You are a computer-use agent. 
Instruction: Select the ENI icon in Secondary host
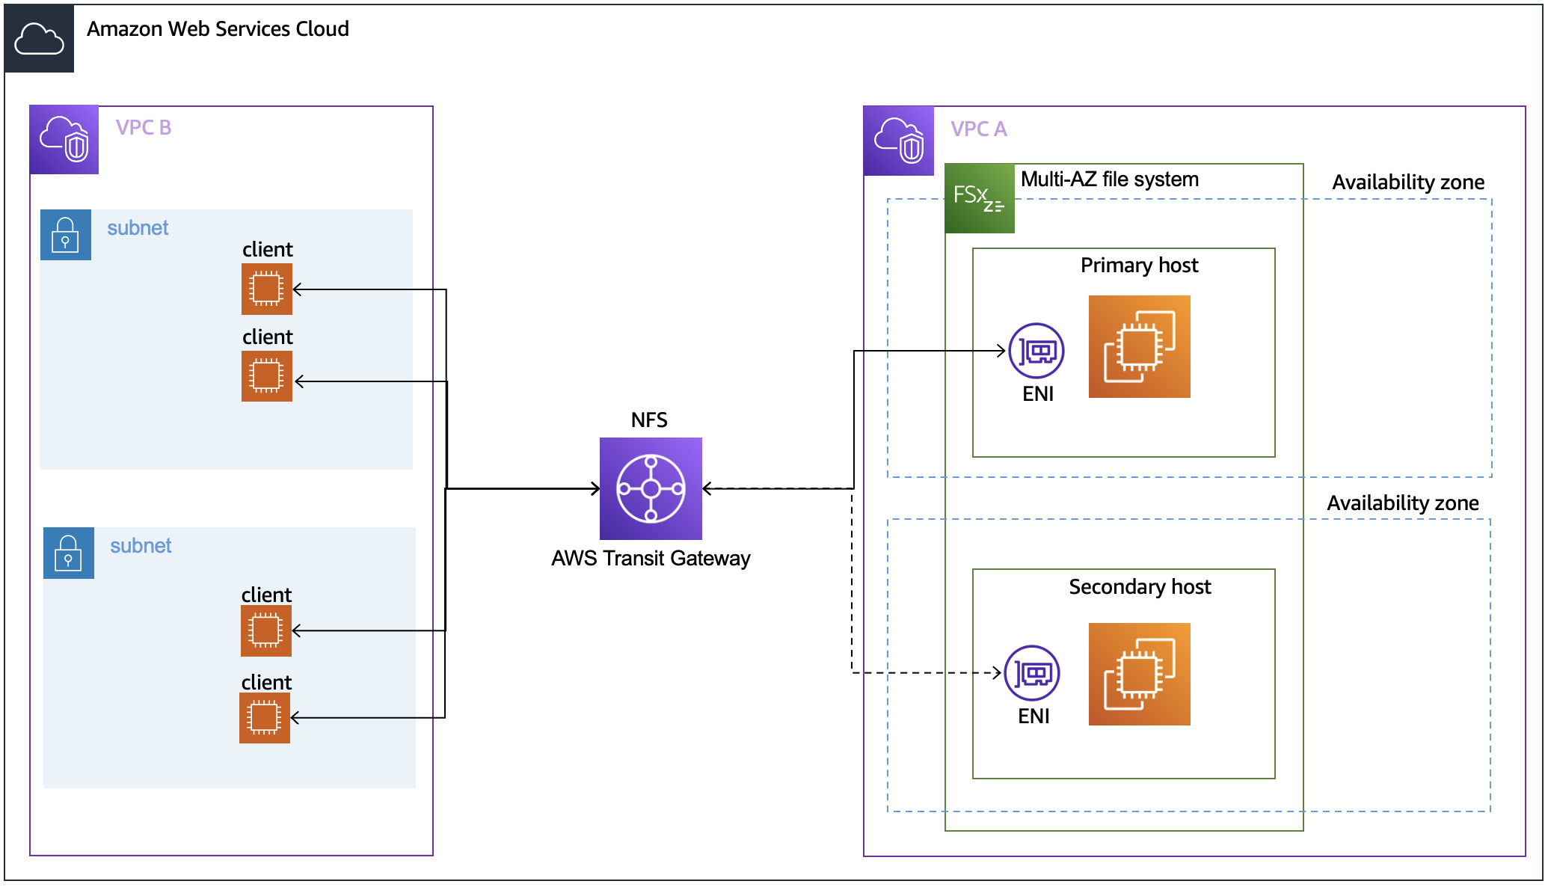click(1034, 674)
